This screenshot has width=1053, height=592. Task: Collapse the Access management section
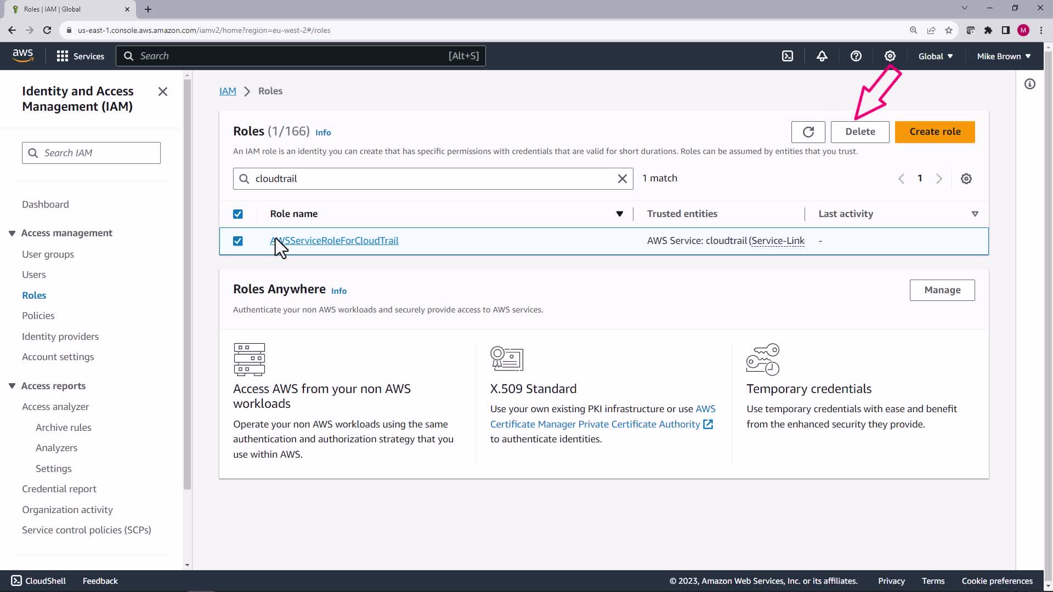tap(12, 234)
